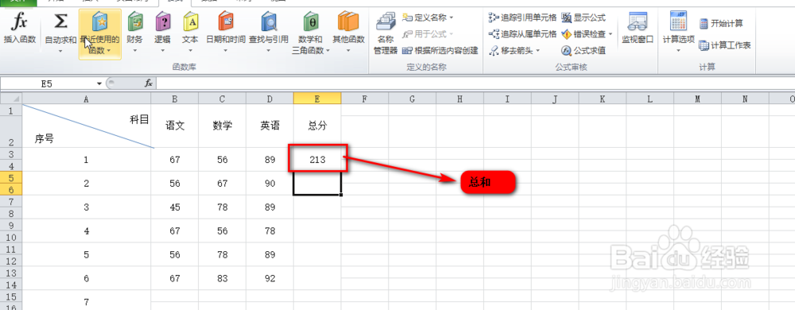
Task: Click Calculate Now (开始计算)
Action: (721, 23)
